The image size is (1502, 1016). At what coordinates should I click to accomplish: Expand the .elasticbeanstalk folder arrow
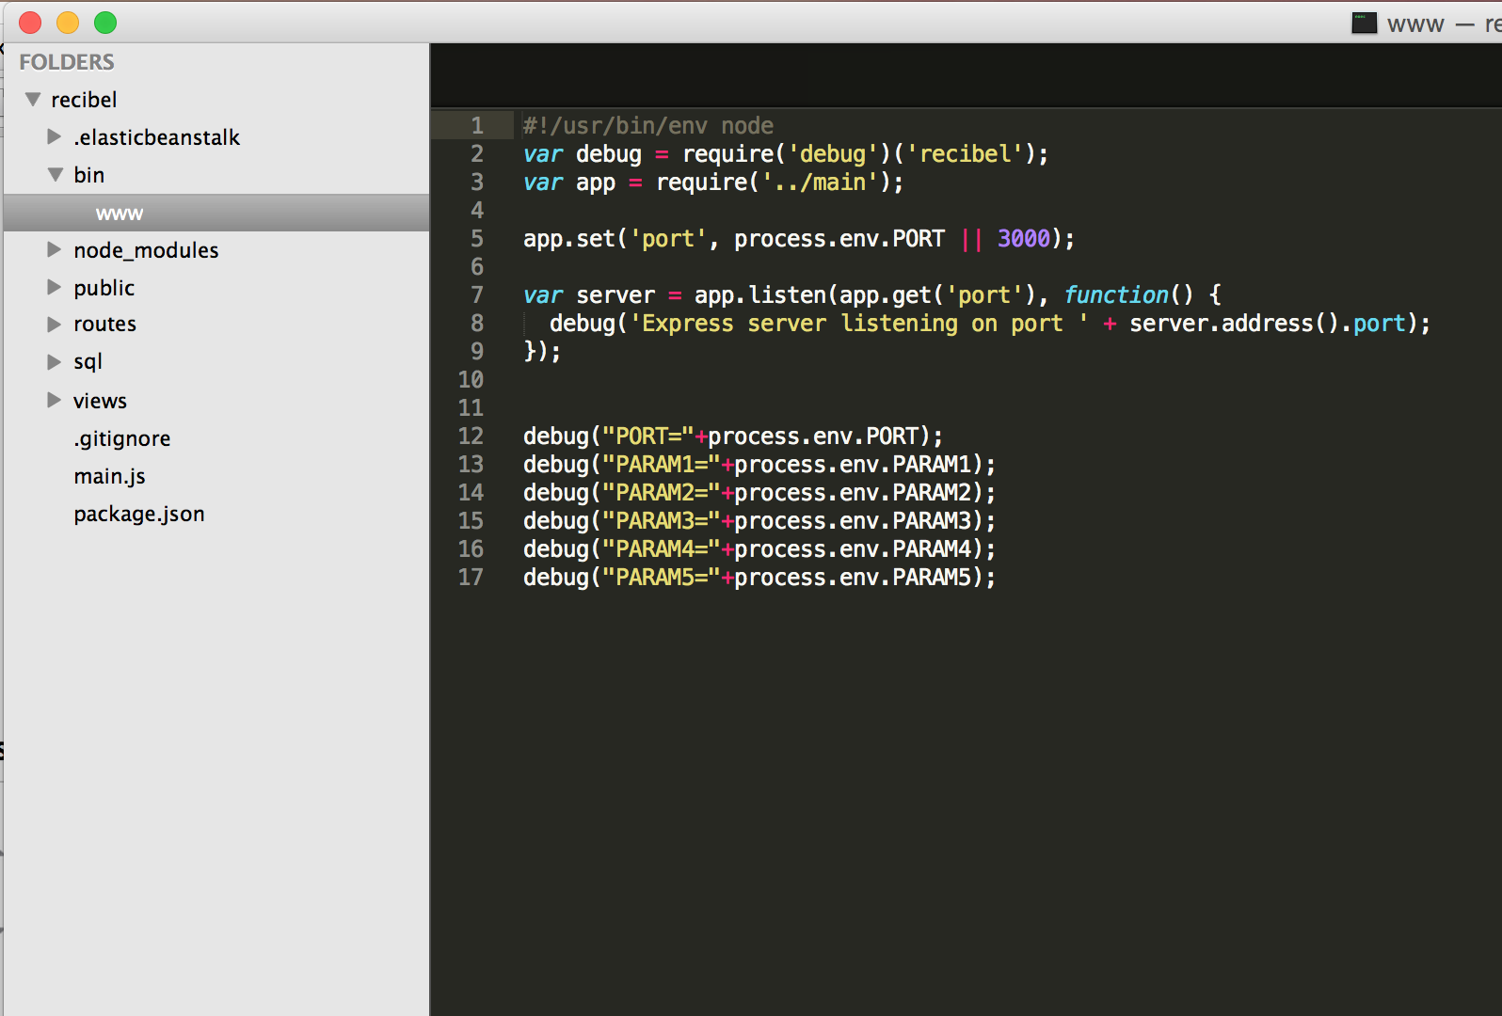[x=55, y=136]
